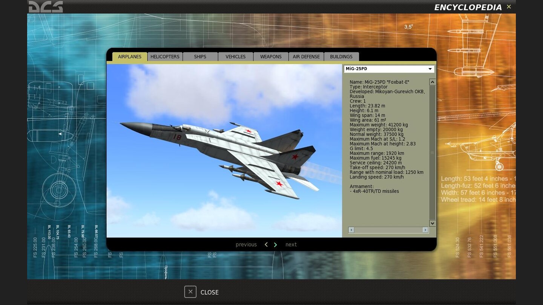Image resolution: width=543 pixels, height=305 pixels.
Task: Click the 'Wing span: 14 m' line
Action: pos(367,116)
